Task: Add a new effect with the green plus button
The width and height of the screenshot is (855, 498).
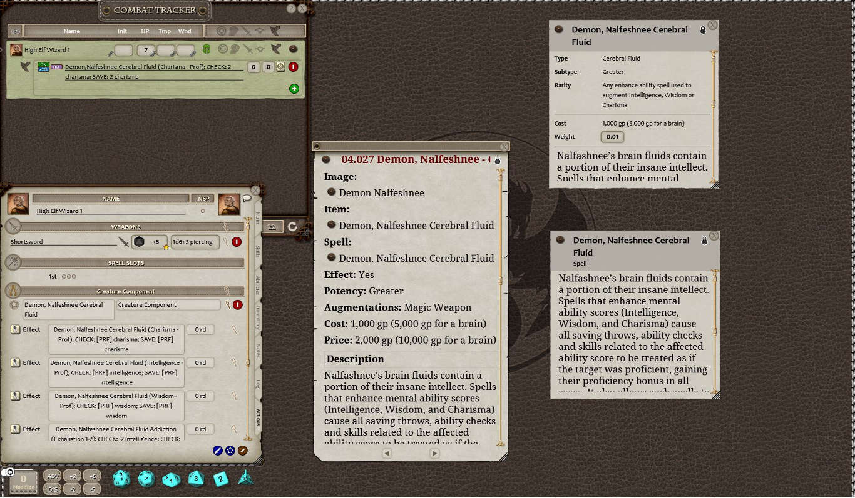Action: click(294, 89)
